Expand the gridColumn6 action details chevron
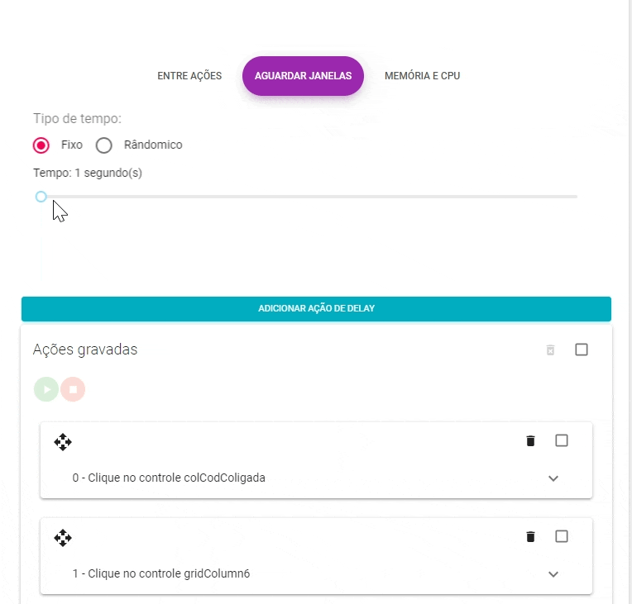 click(x=553, y=574)
